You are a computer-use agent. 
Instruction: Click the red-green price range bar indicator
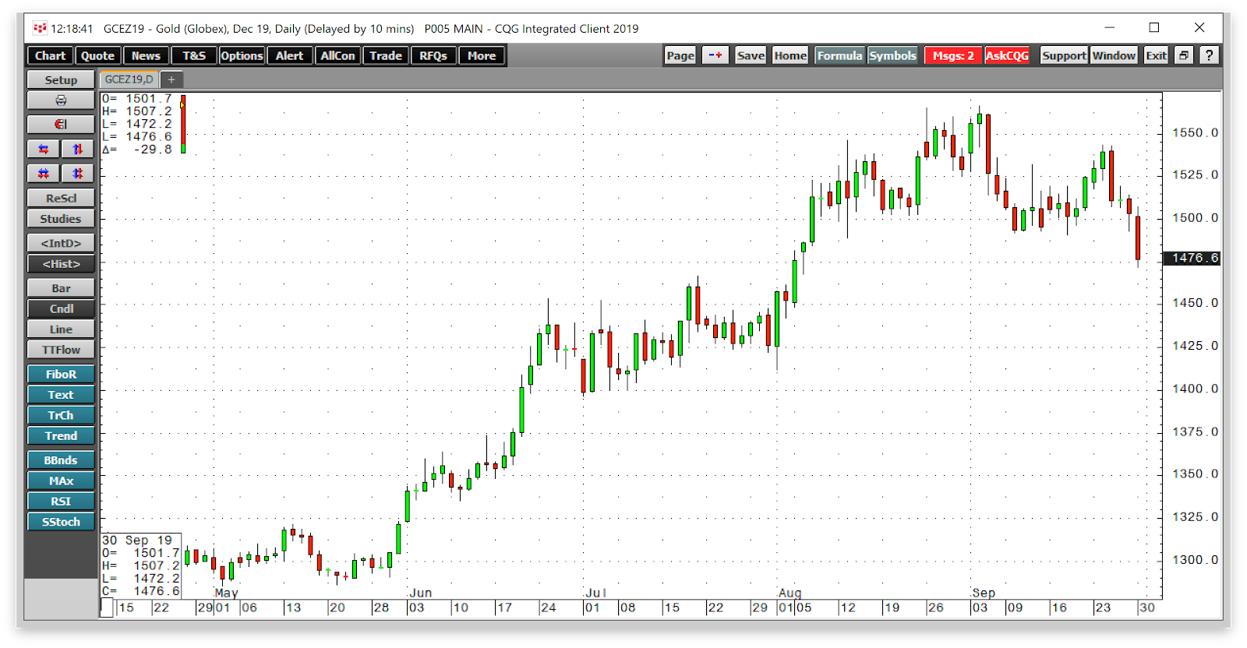(183, 124)
